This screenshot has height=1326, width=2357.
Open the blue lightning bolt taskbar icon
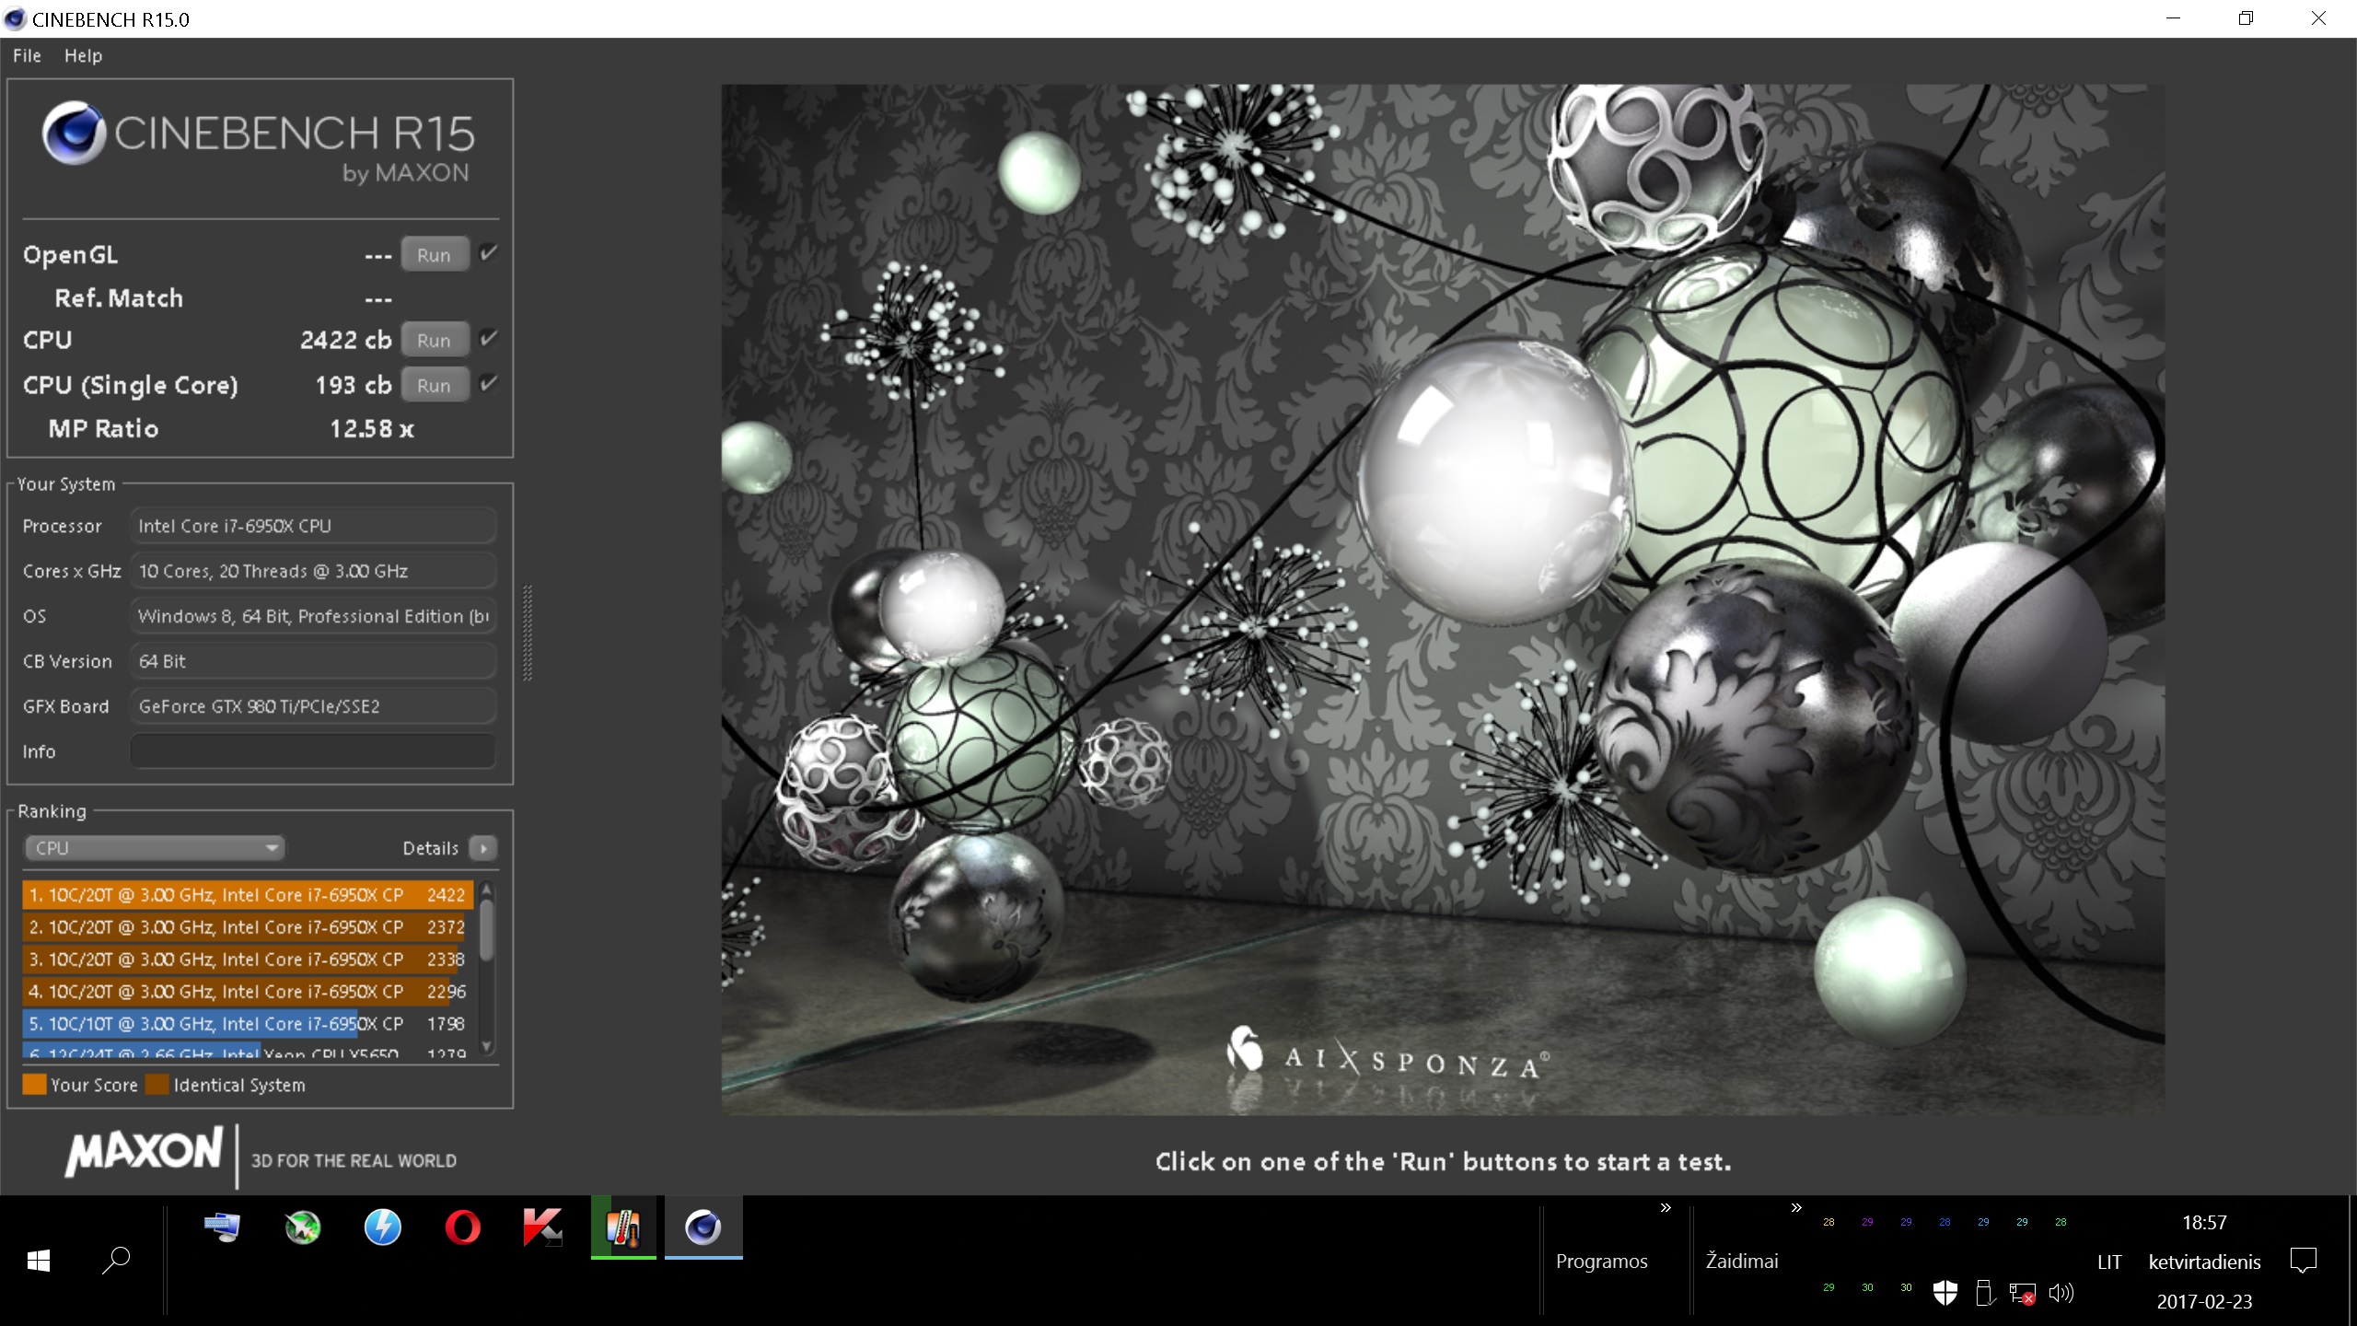tap(383, 1227)
